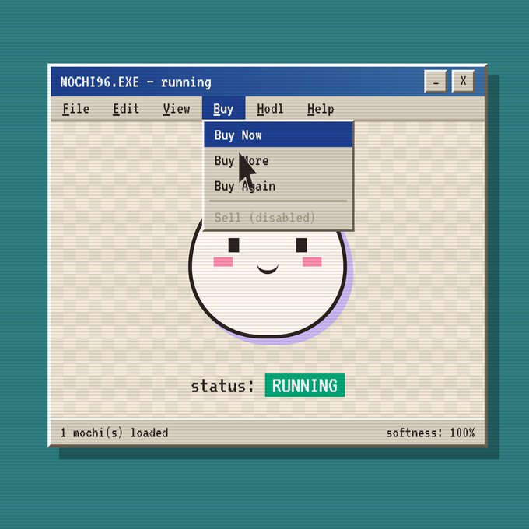Viewport: 529px width, 529px height.
Task: Choose Buy Now from the dropdown
Action: click(279, 135)
